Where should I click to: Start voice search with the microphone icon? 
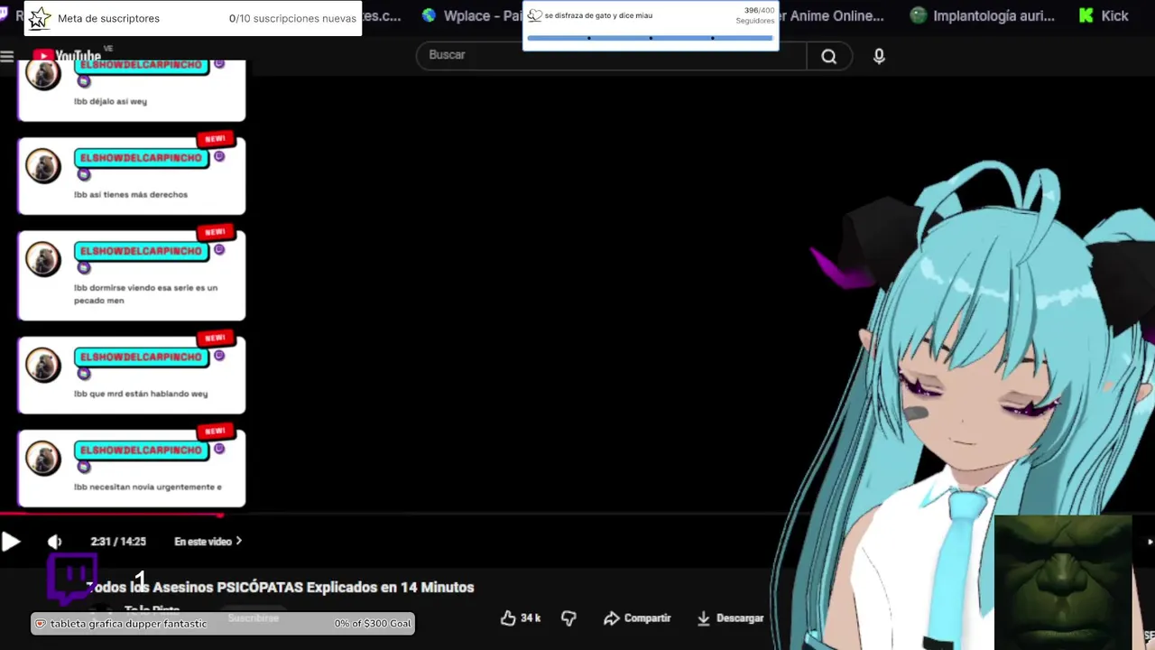tap(879, 57)
